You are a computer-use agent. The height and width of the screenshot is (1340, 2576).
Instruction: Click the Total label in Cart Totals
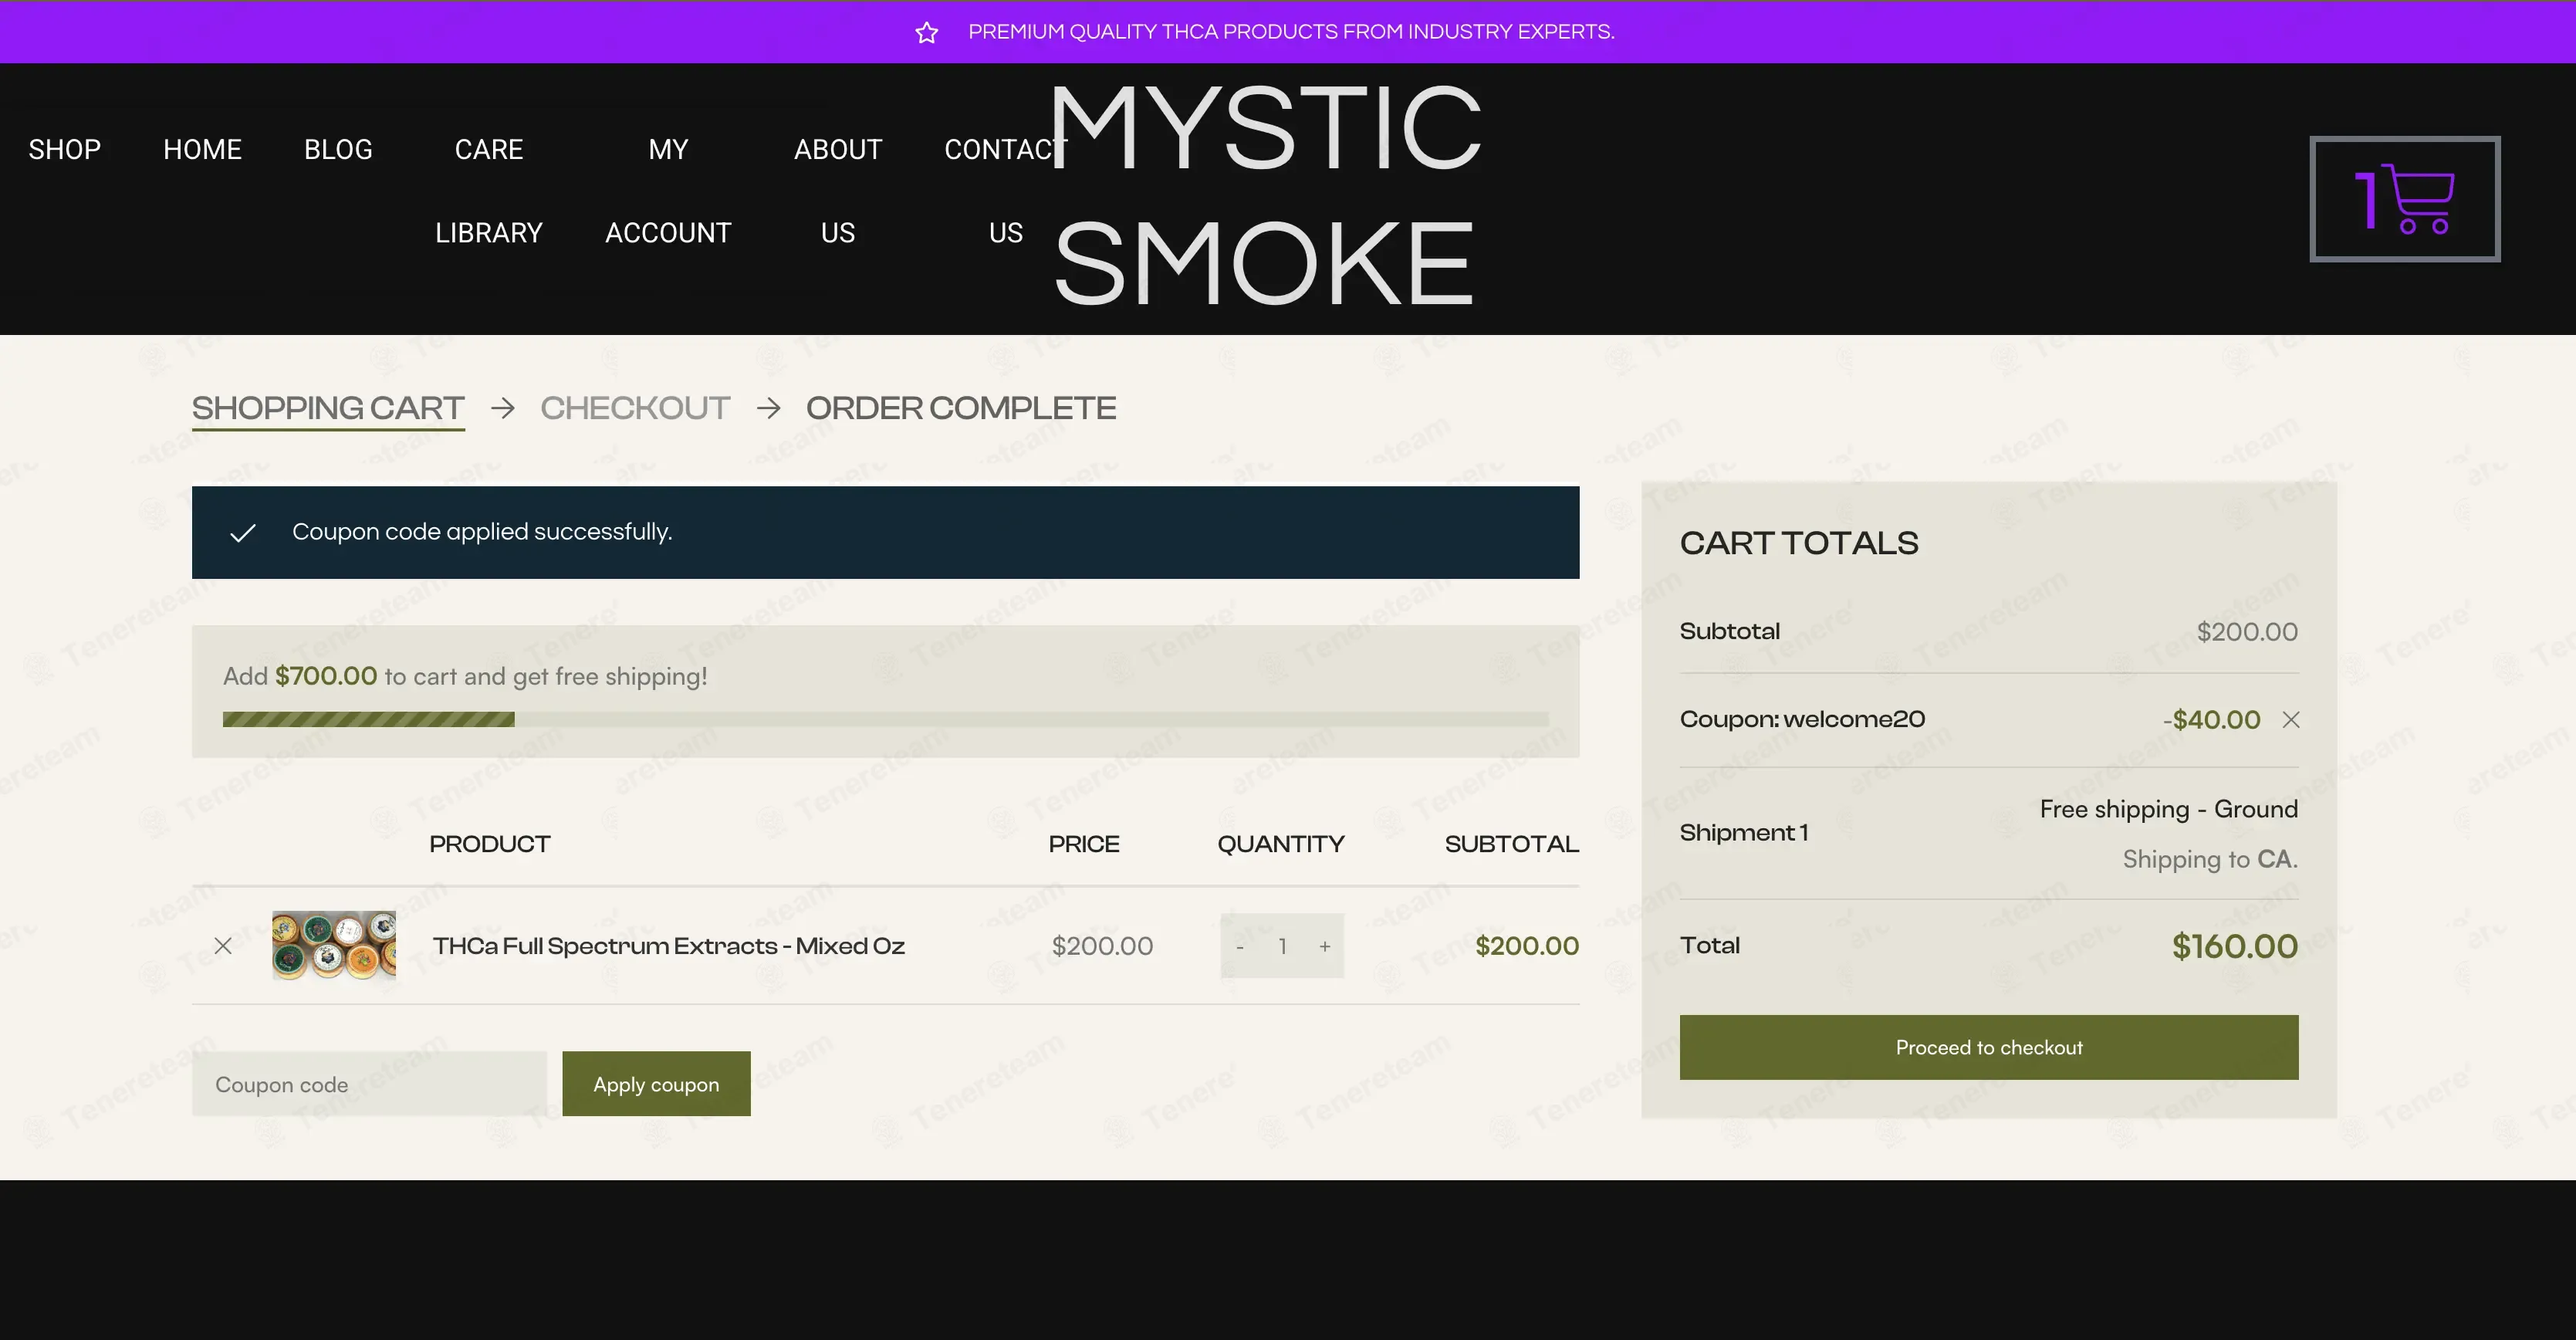(1710, 946)
